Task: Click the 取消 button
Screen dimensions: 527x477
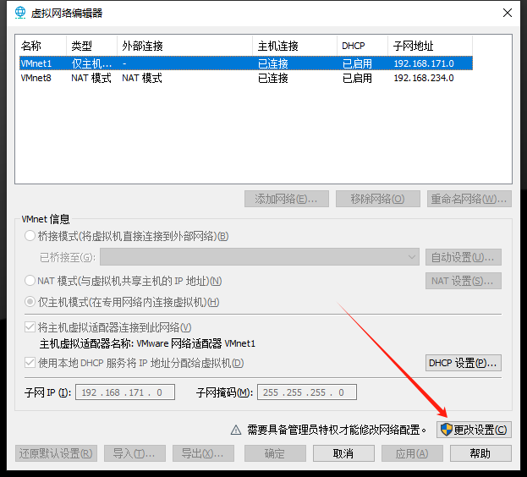Action: 343,453
